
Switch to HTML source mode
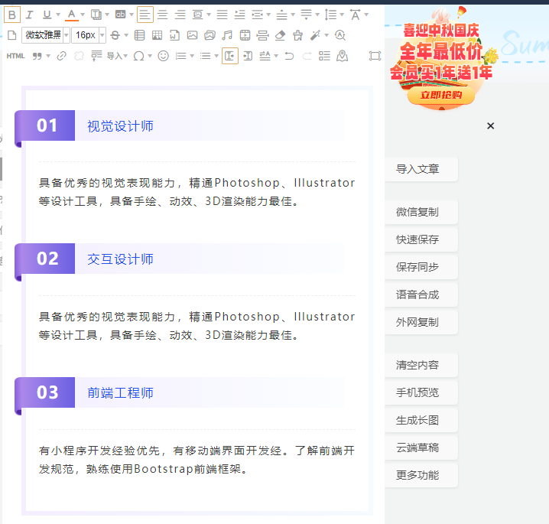coord(15,56)
